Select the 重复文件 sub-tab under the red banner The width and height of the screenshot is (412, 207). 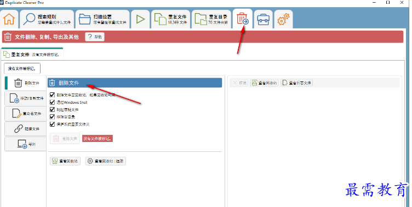[32, 55]
